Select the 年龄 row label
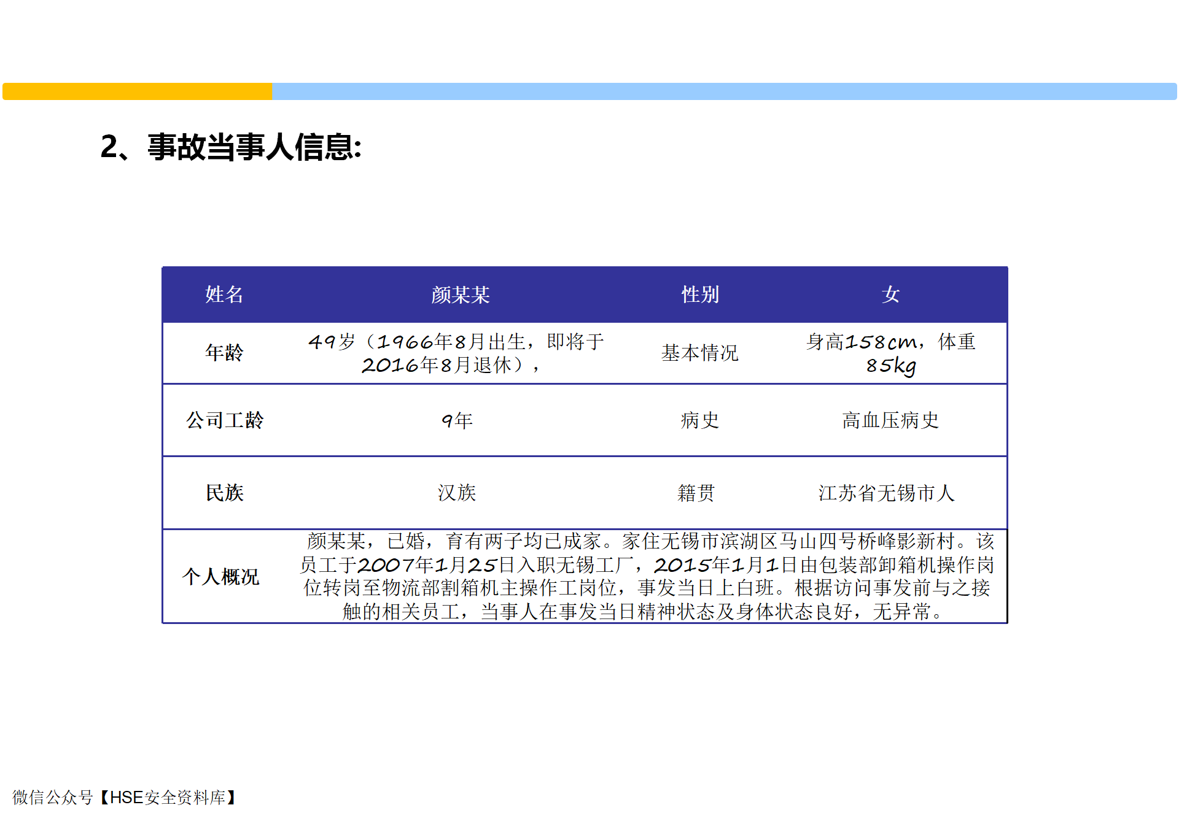 pos(224,353)
